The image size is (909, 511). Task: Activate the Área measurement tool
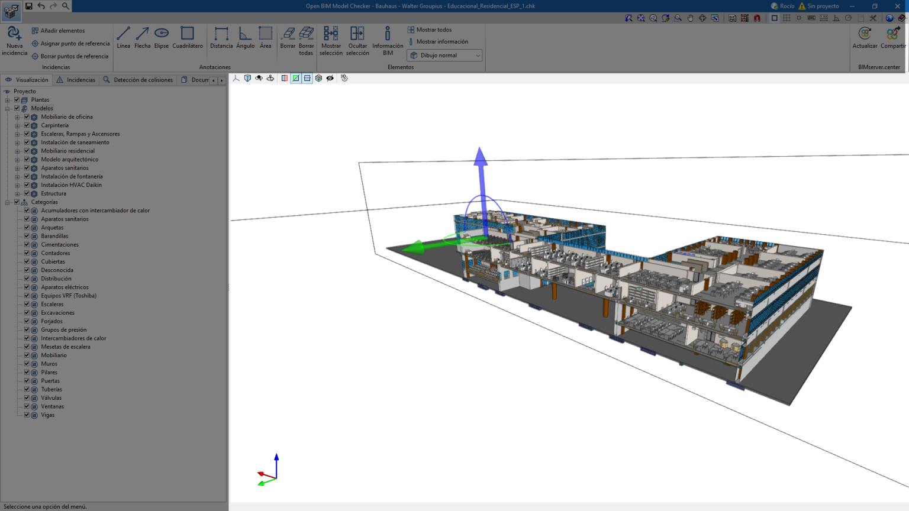point(266,38)
